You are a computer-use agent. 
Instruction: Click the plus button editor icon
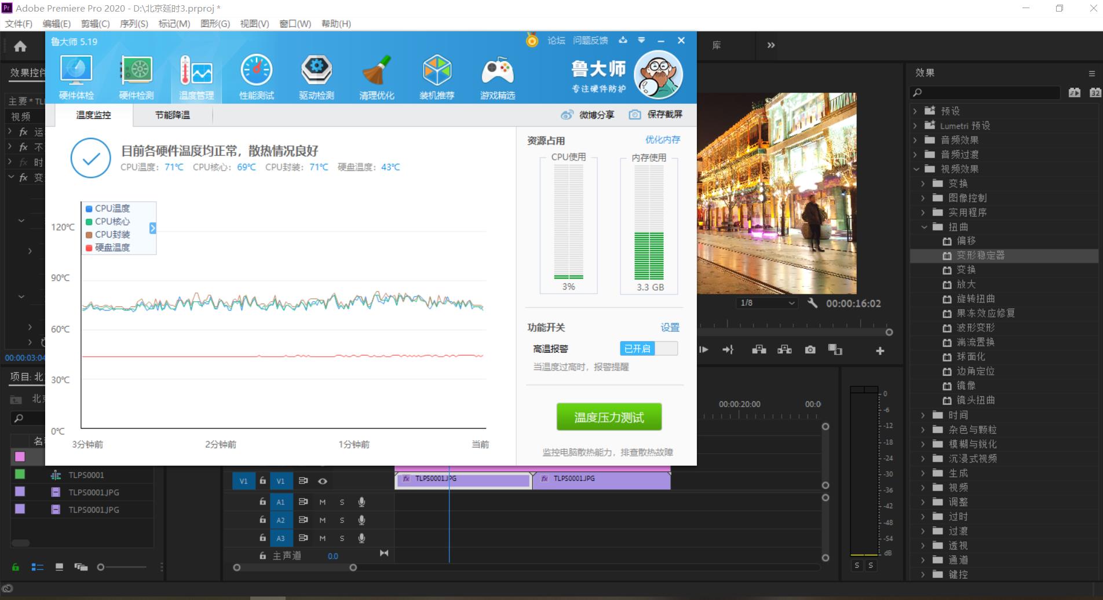(880, 350)
